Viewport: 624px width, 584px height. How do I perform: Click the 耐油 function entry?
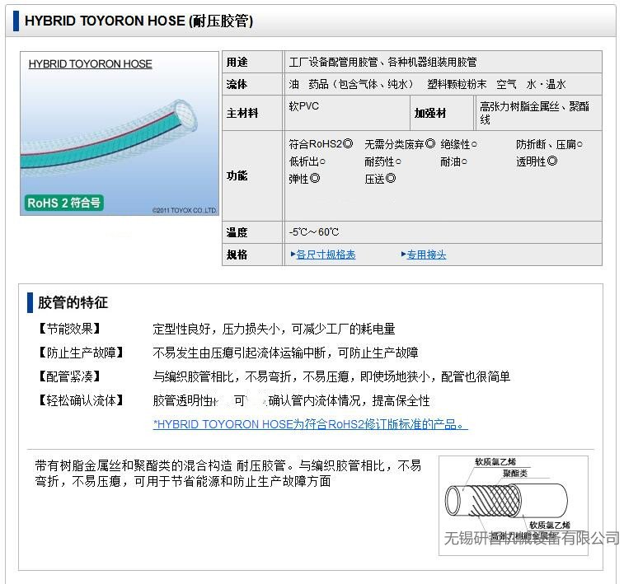pos(453,161)
